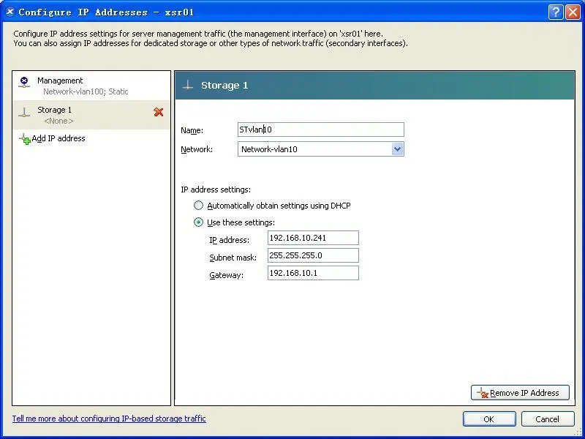Click the 'IP address:' label
The height and width of the screenshot is (439, 585).
pos(229,240)
